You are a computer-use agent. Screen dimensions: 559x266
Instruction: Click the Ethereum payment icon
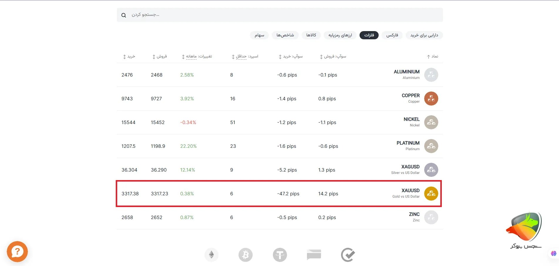(211, 255)
